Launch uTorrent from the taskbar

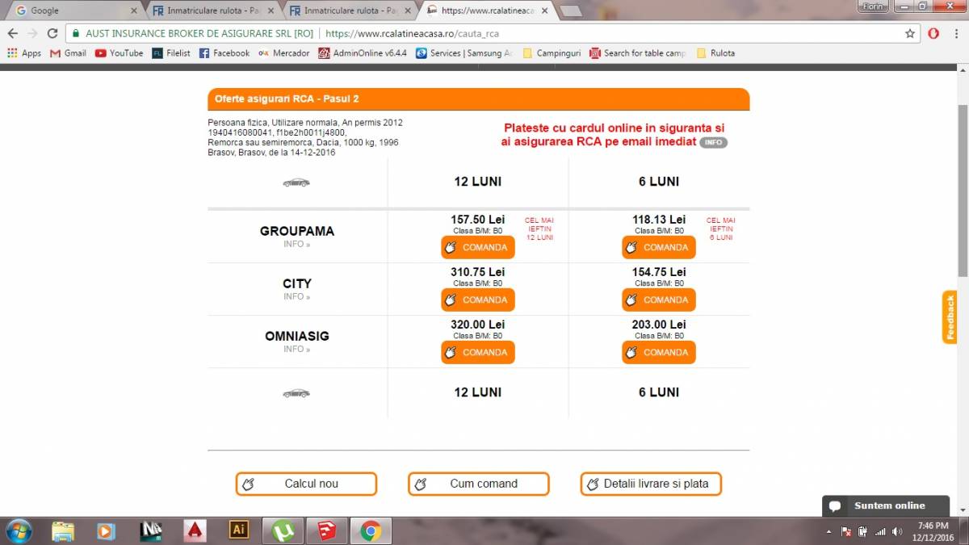(x=283, y=530)
